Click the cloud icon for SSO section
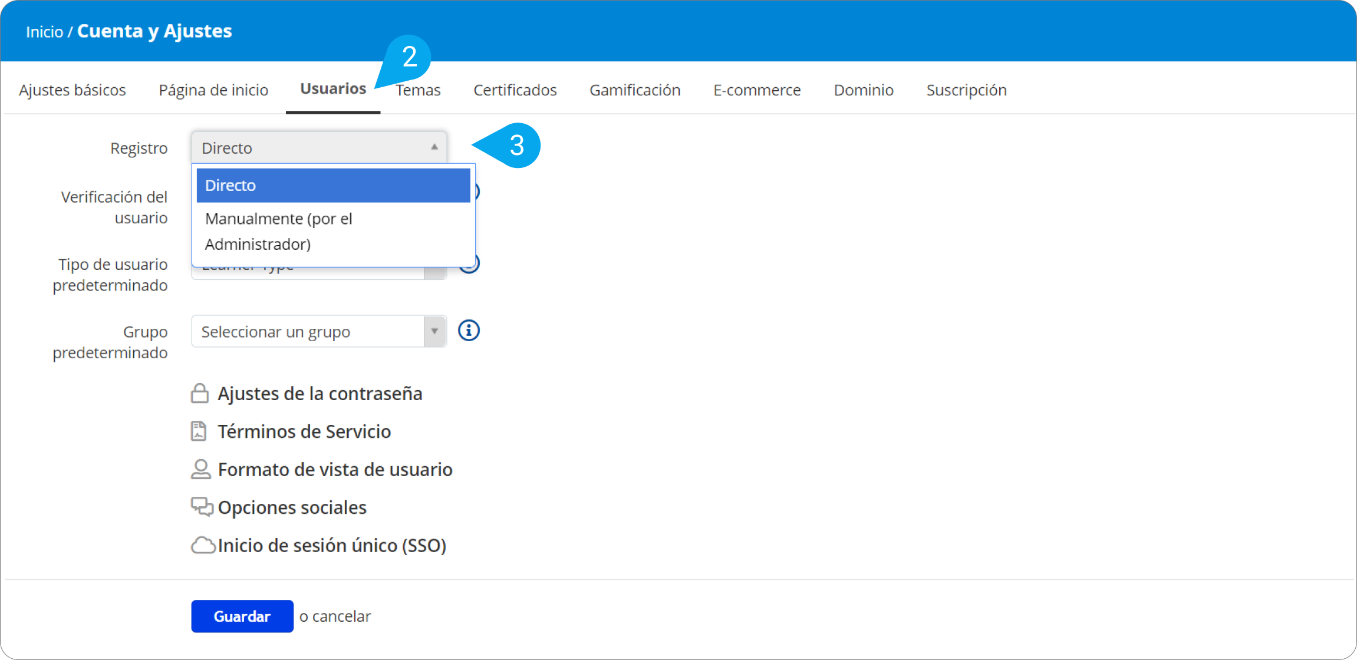This screenshot has height=660, width=1357. (x=203, y=545)
